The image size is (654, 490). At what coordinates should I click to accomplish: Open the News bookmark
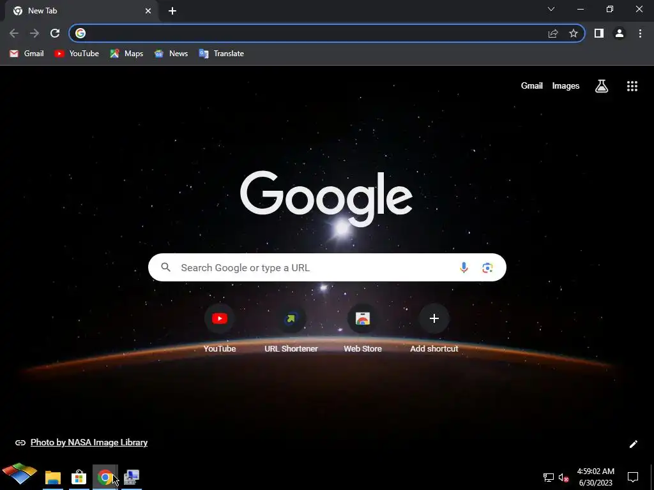point(171,54)
